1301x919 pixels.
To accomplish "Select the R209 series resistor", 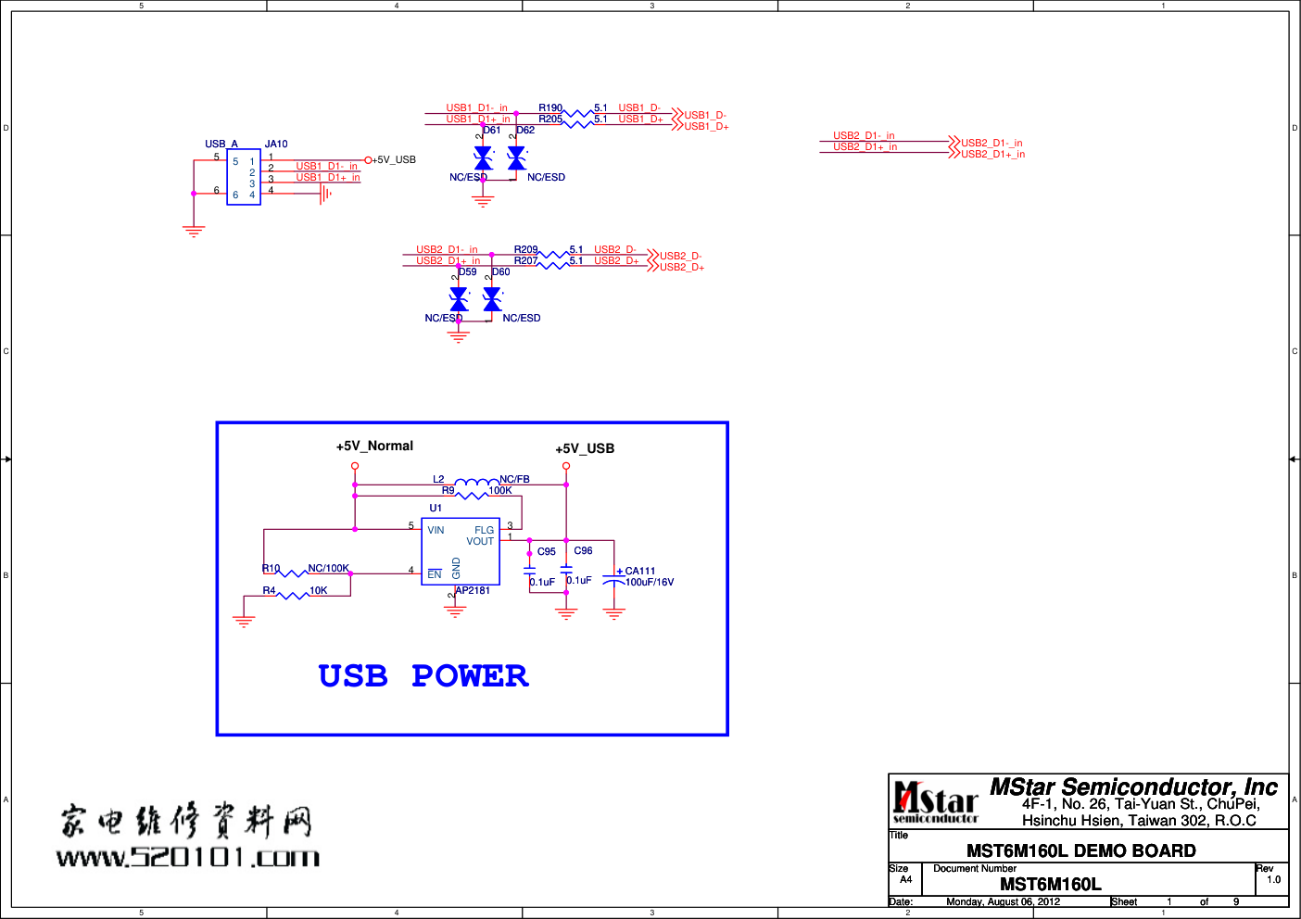I will coord(554,254).
